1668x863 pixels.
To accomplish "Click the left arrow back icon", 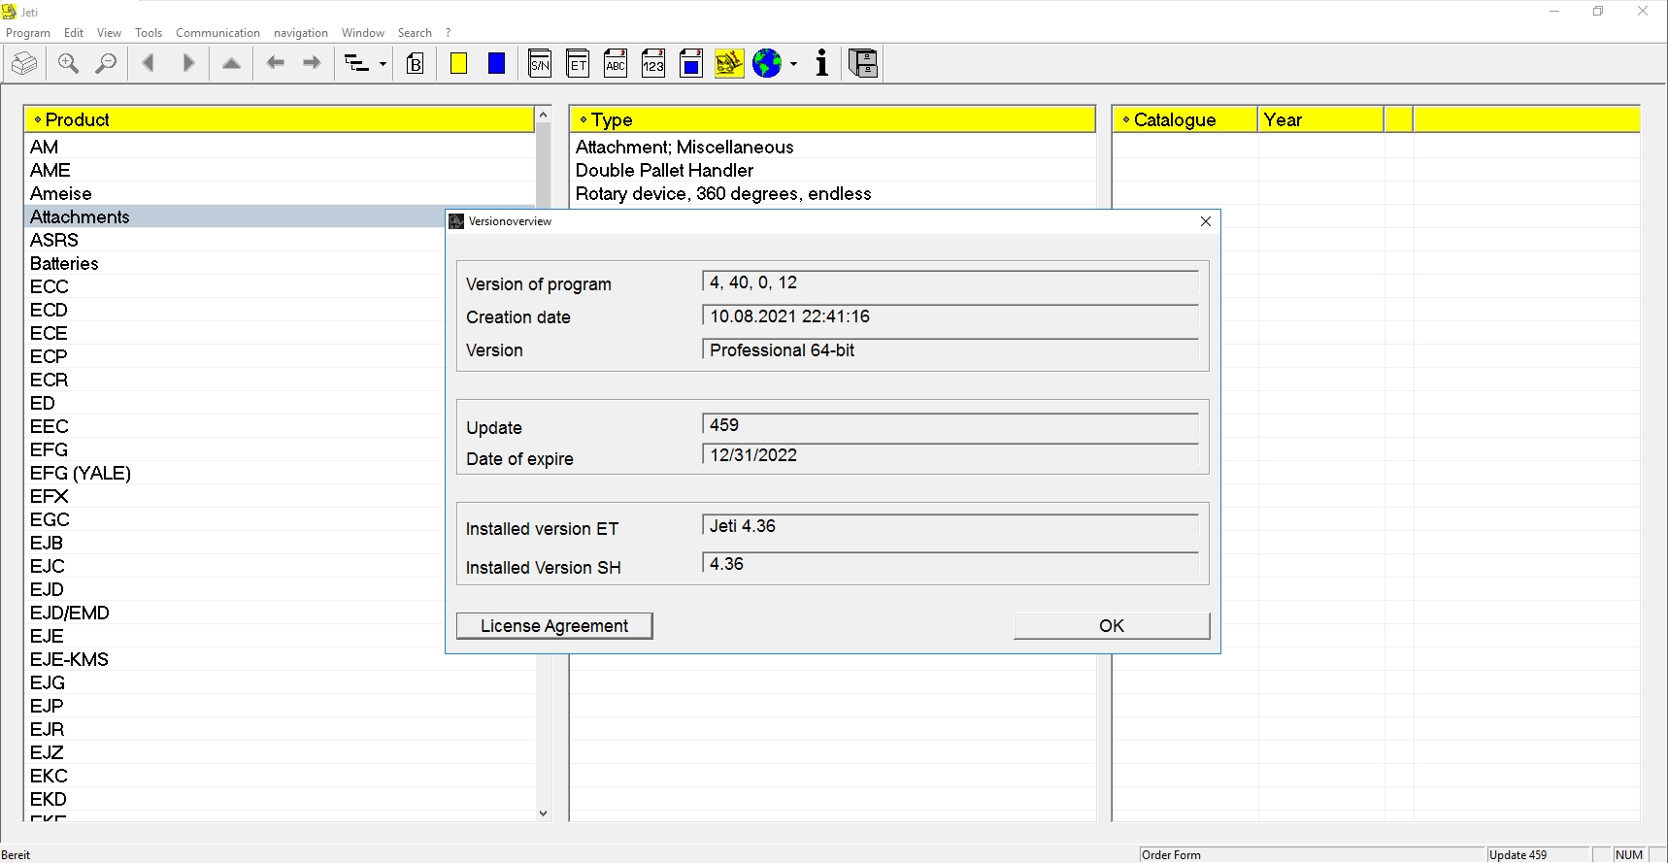I will [276, 64].
